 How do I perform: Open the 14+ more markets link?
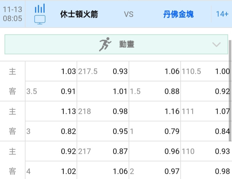pyautogui.click(x=222, y=14)
